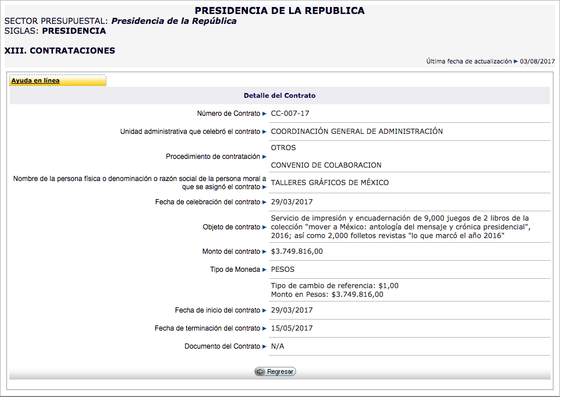Screen dimensions: 561x397
Task: Click the XIII. CONTRATACIONES section heading
Action: click(60, 51)
